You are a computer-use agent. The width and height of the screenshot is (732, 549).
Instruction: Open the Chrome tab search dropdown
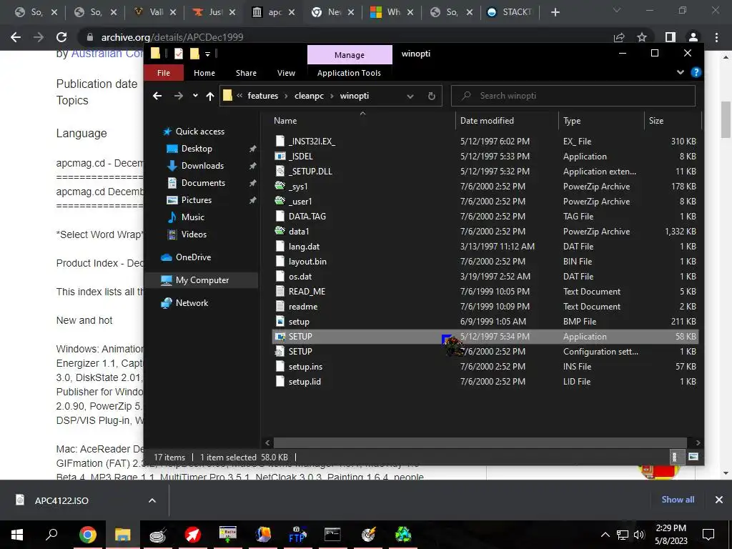(617, 10)
